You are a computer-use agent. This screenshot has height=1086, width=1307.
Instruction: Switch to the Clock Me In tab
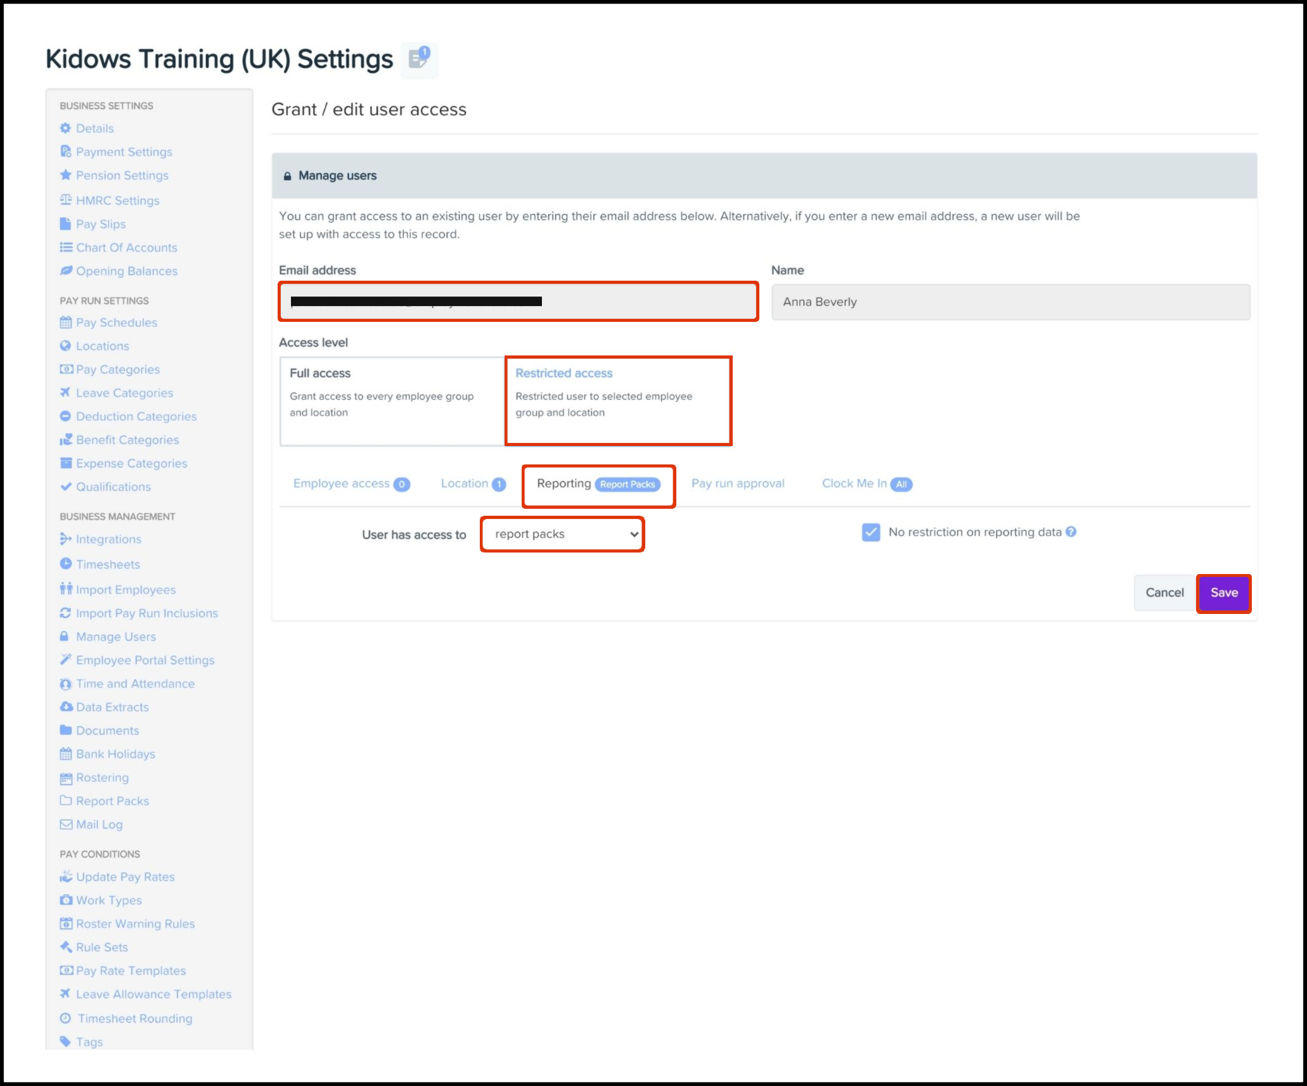(x=866, y=483)
